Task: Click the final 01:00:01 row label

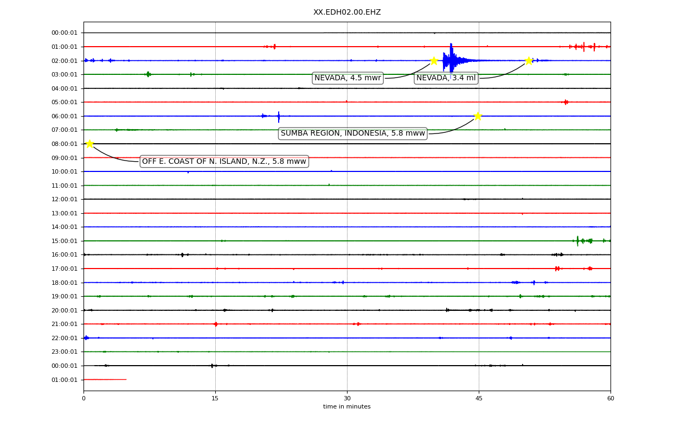Action: (x=65, y=380)
